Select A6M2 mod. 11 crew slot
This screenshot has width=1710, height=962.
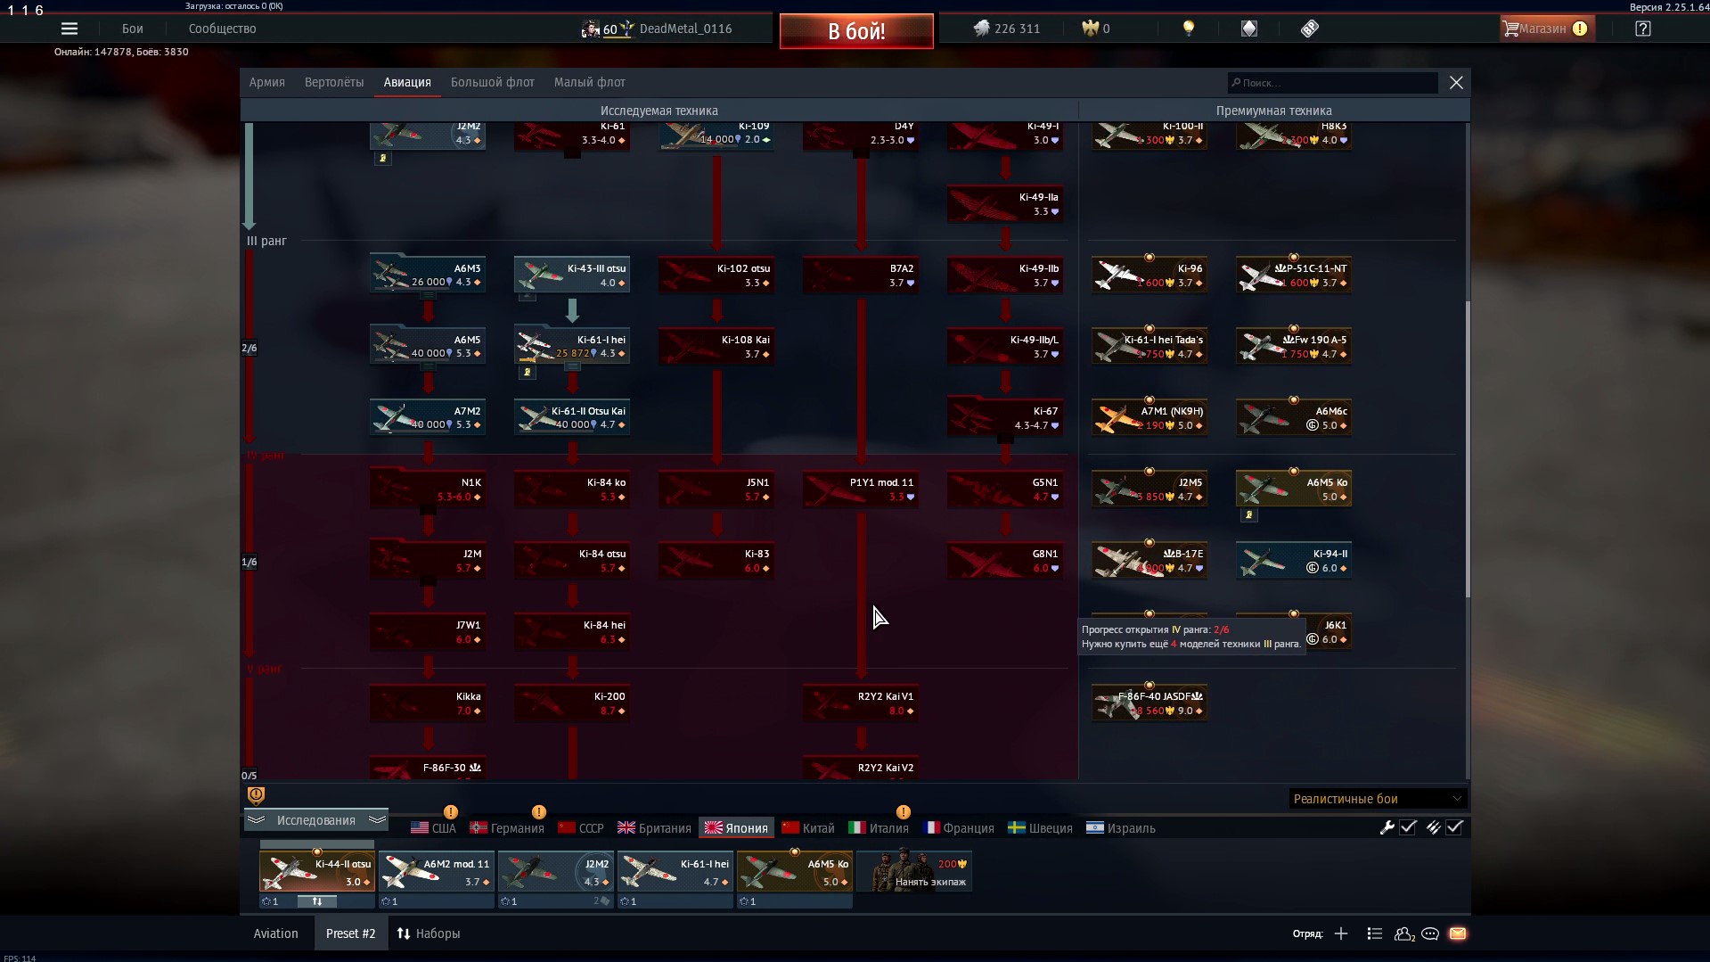click(x=437, y=872)
